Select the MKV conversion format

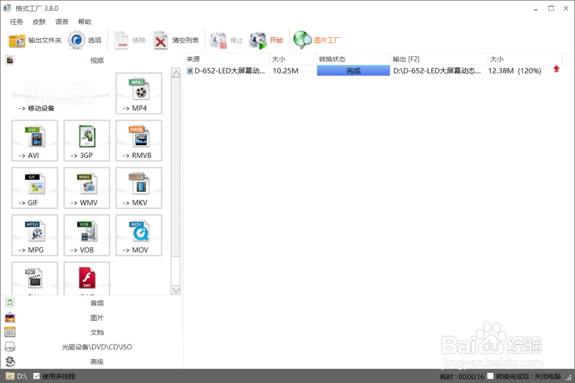pyautogui.click(x=139, y=188)
